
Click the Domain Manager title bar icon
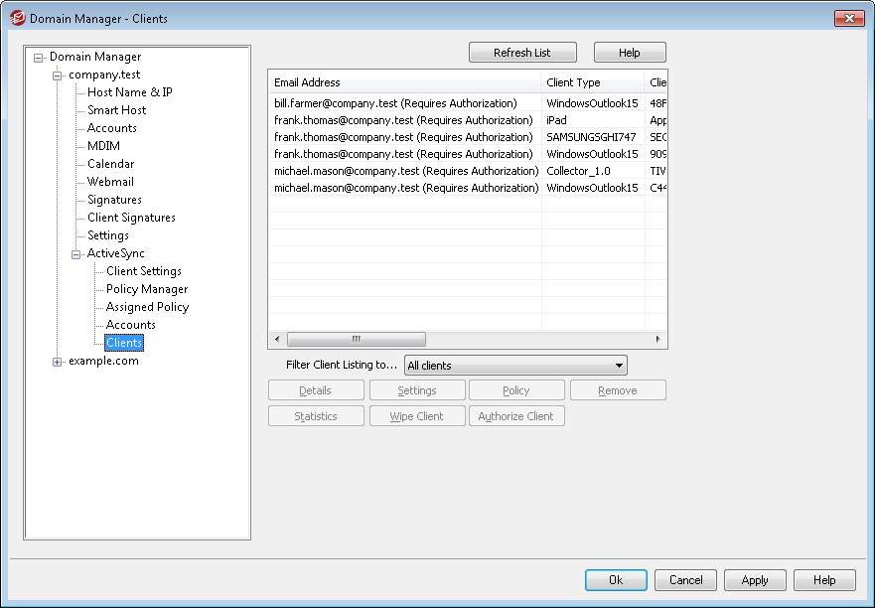[17, 18]
